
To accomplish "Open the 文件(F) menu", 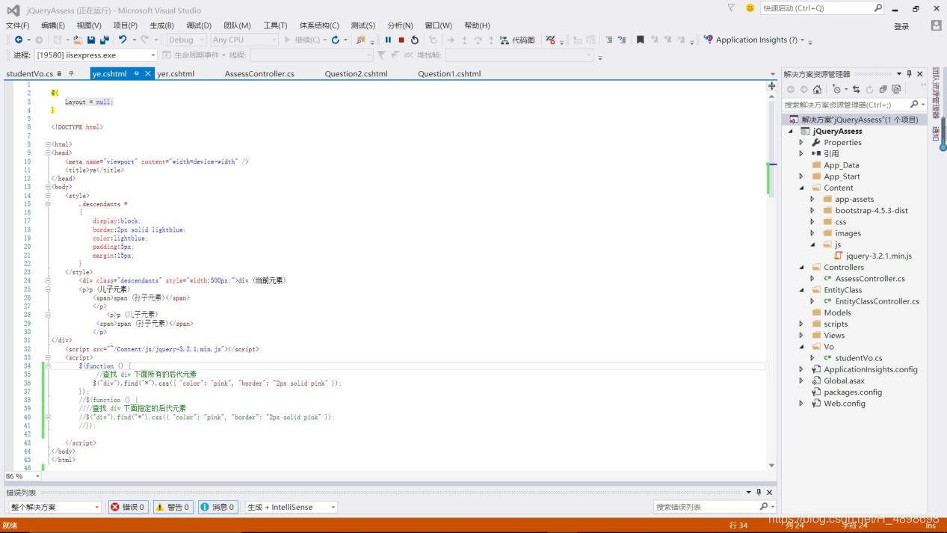I will coord(18,25).
